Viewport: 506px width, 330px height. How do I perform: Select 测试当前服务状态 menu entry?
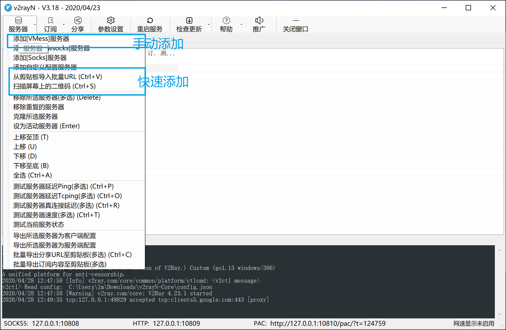click(x=39, y=225)
